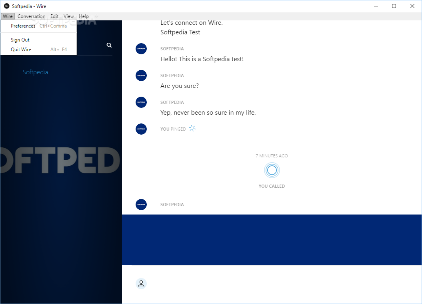Close the Wire window

click(412, 6)
